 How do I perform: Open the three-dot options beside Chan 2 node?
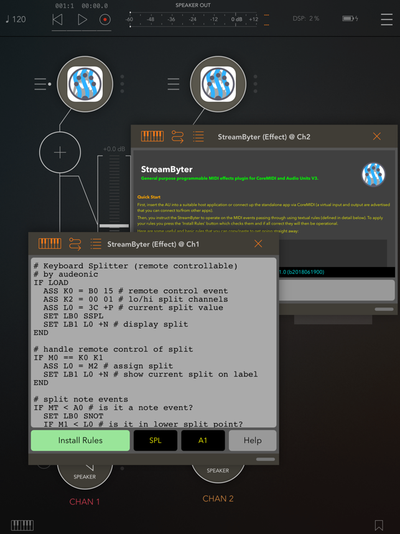(x=255, y=84)
